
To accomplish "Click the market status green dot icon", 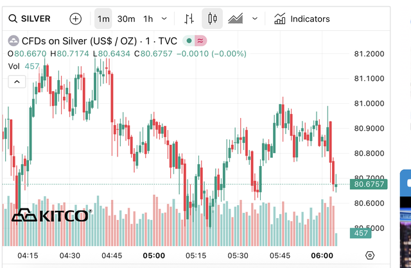I will [x=189, y=40].
